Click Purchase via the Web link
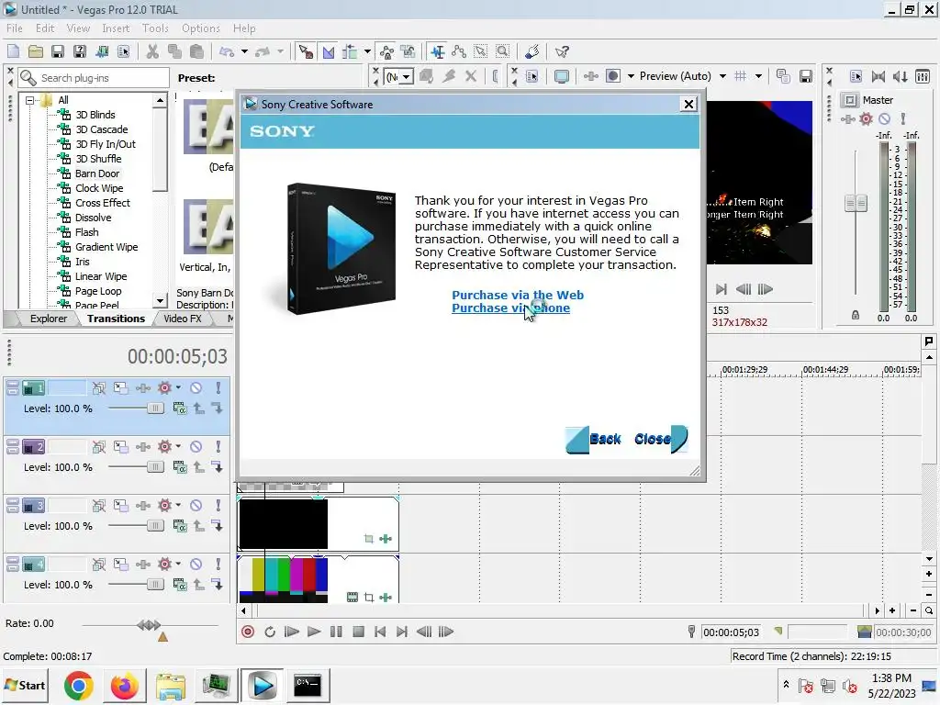This screenshot has height=705, width=940. (518, 295)
